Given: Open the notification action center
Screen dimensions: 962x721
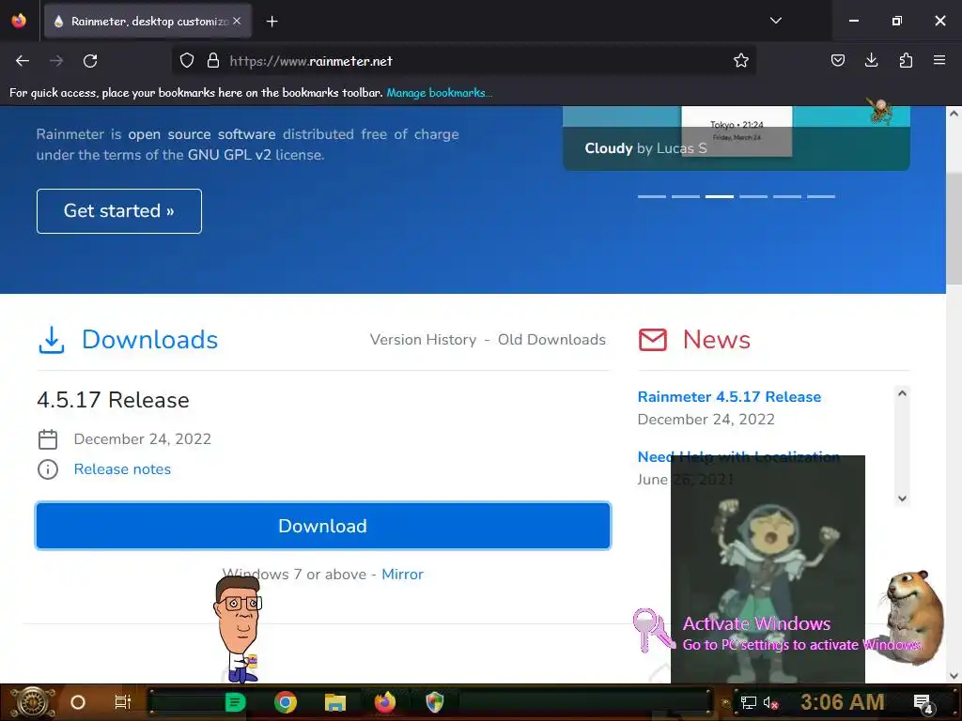Looking at the screenshot, I should [x=923, y=703].
